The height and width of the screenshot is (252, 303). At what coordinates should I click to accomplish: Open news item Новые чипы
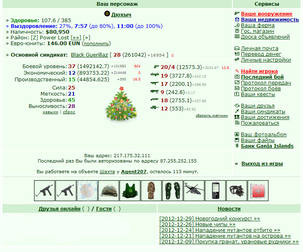tap(197, 225)
